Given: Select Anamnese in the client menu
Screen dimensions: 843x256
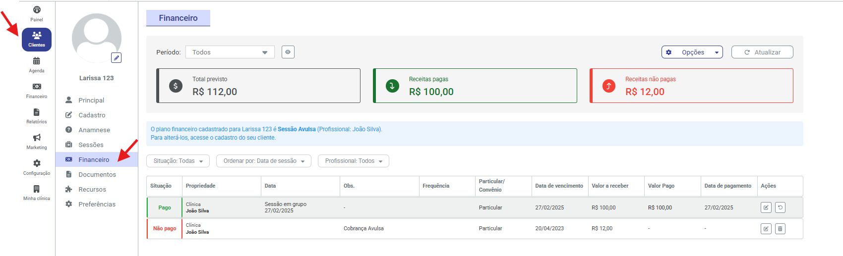Looking at the screenshot, I should [94, 130].
